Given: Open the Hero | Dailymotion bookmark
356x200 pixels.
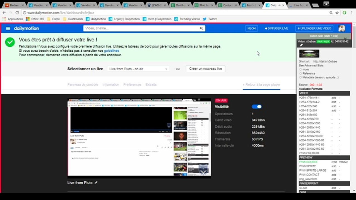Looking at the screenshot, I should click(157, 19).
